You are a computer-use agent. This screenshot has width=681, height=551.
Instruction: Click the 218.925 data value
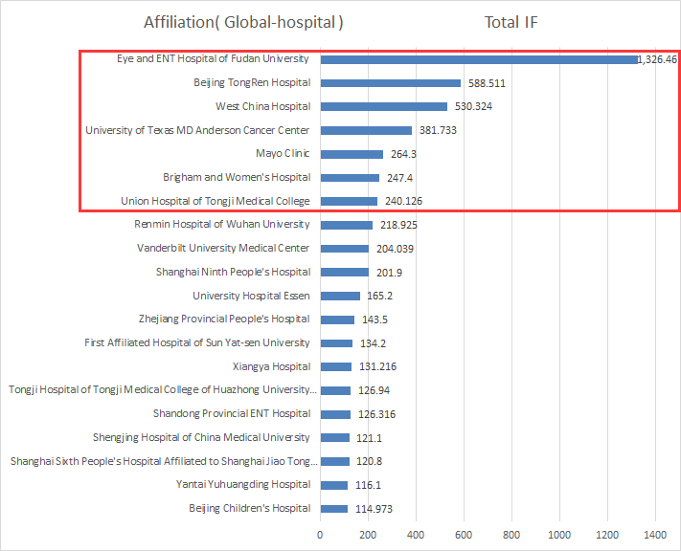click(x=398, y=225)
